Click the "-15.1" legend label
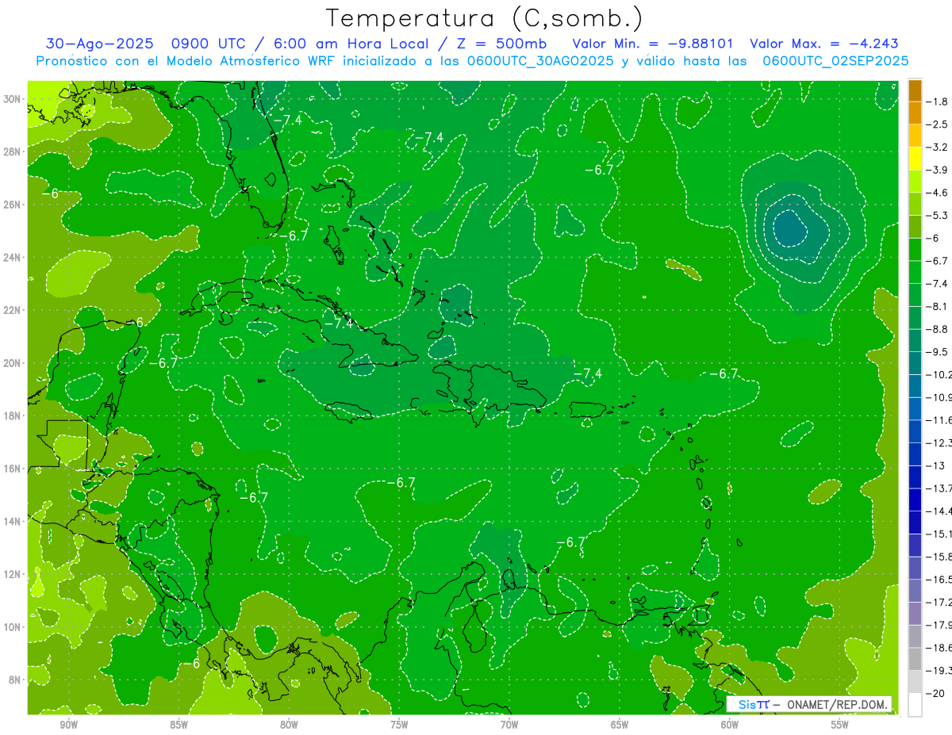 point(939,534)
